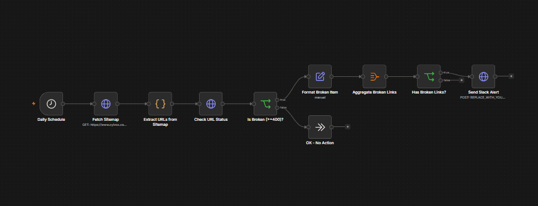The width and height of the screenshot is (538, 206).
Task: Click the Extract URLs from Sitemap input connector
Action: click(x=148, y=104)
